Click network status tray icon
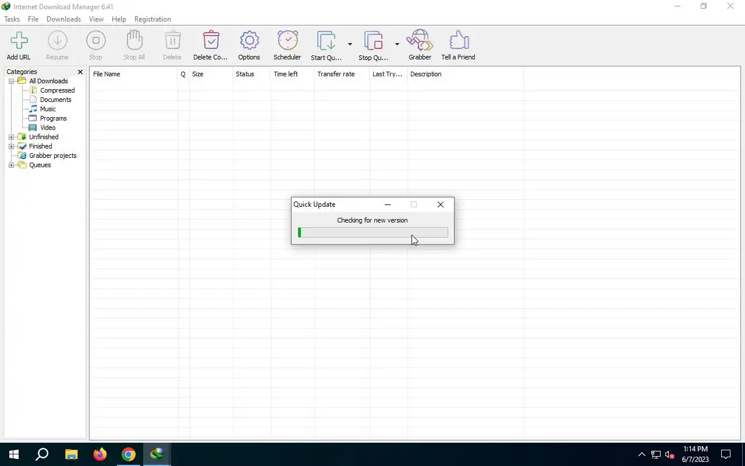Screen dimensions: 745x466 656,454
